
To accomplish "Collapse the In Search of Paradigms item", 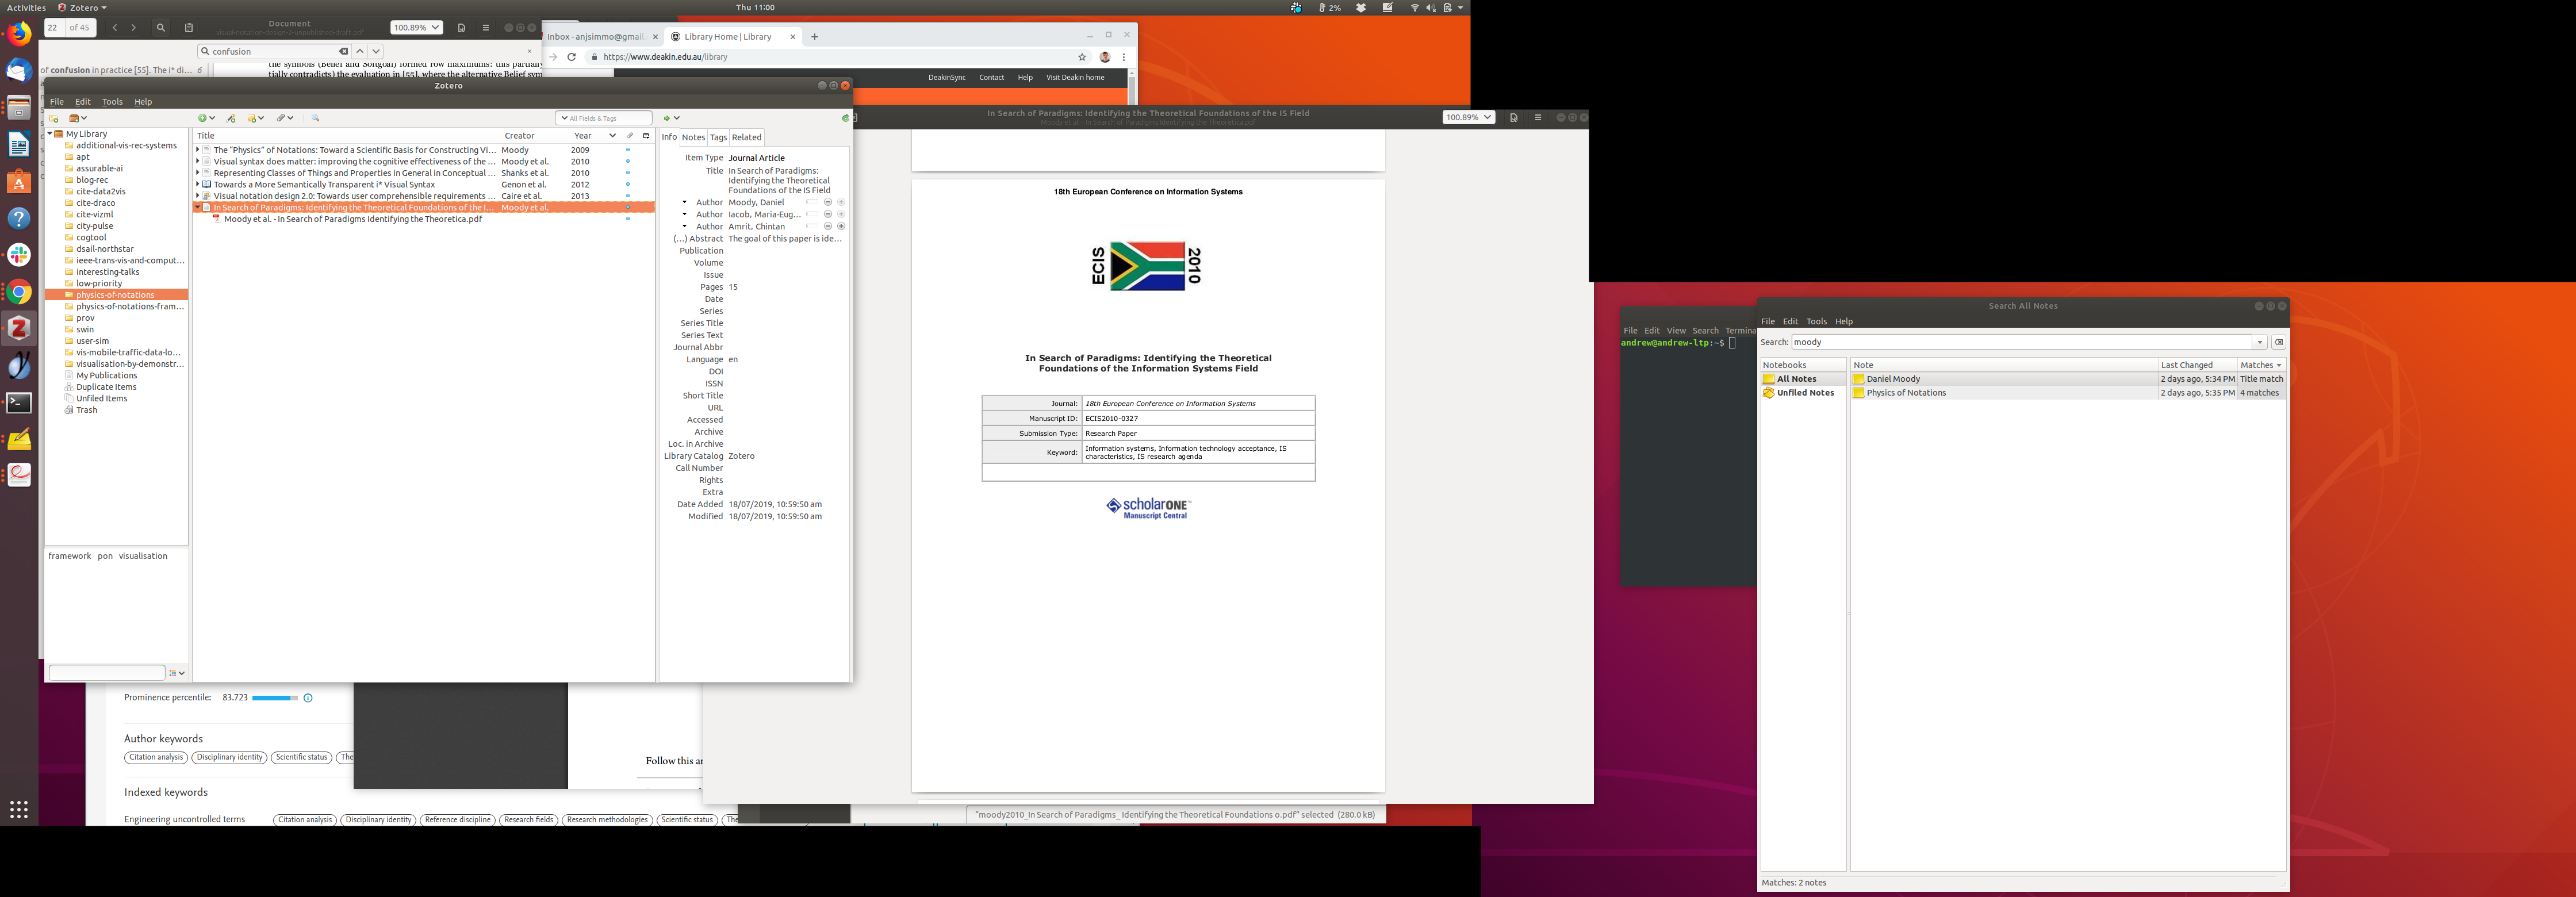I will pyautogui.click(x=198, y=207).
